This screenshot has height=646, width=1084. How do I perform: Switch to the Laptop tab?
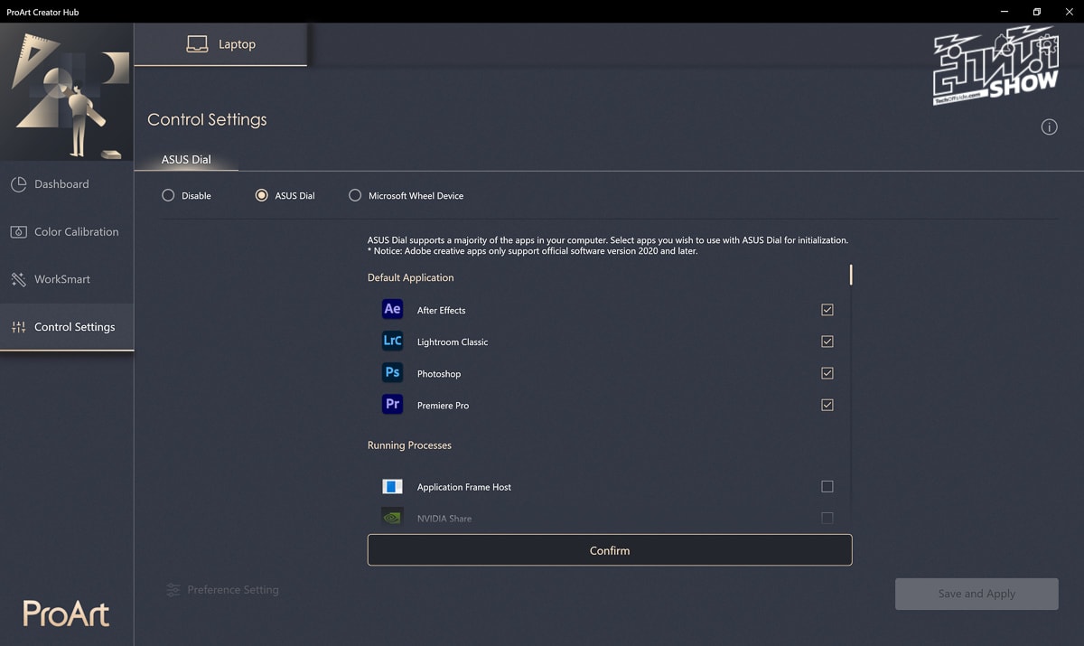pyautogui.click(x=220, y=44)
